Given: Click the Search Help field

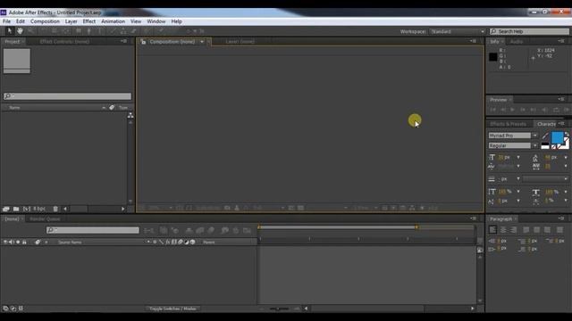Looking at the screenshot, I should pyautogui.click(x=529, y=32).
